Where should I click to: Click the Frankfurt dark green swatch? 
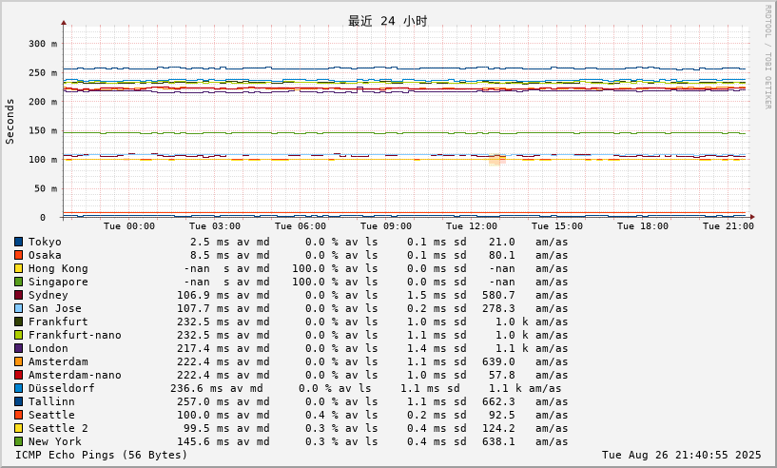[x=18, y=322]
